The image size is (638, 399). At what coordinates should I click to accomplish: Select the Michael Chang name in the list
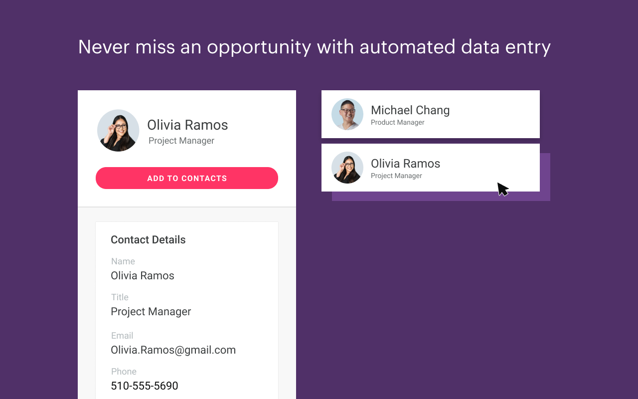tap(410, 110)
